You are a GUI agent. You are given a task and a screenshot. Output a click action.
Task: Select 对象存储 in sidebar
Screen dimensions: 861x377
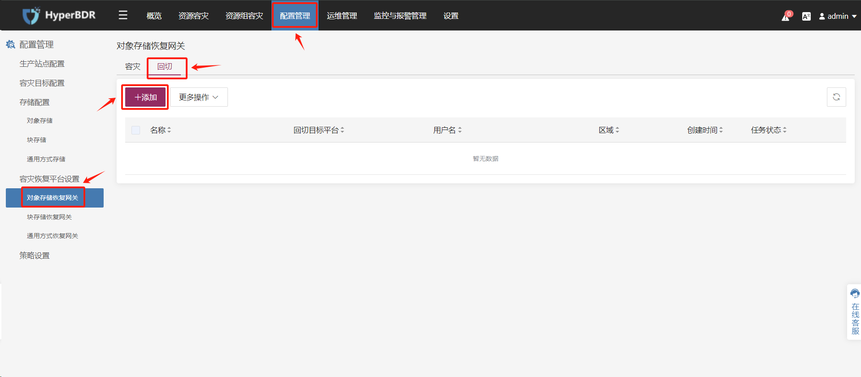[x=39, y=121]
